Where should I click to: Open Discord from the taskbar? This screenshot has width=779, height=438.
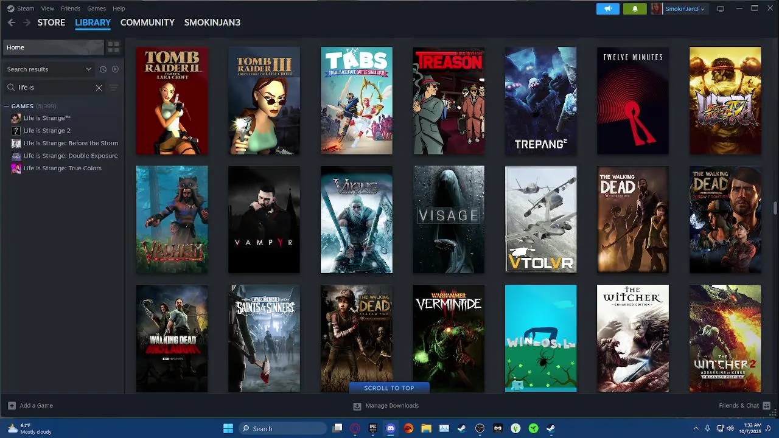(391, 428)
